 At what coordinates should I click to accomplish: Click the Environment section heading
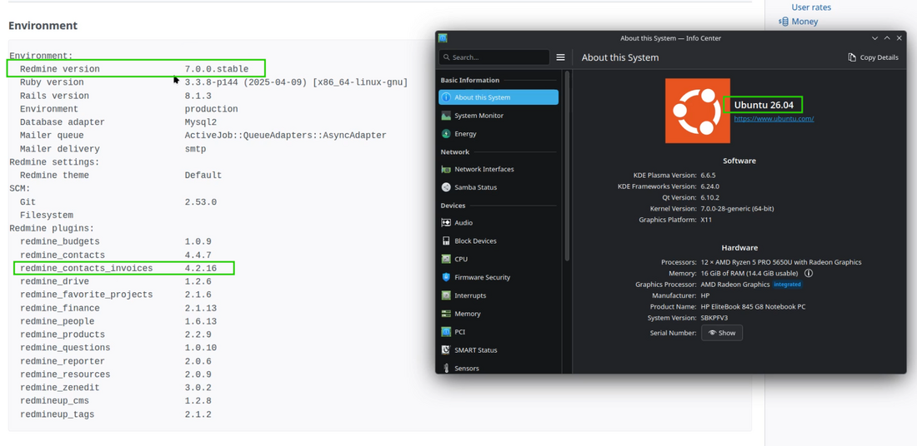pos(43,26)
